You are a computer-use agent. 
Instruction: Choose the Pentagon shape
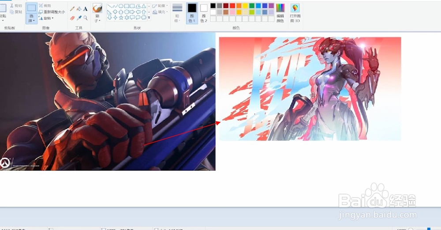121,12
